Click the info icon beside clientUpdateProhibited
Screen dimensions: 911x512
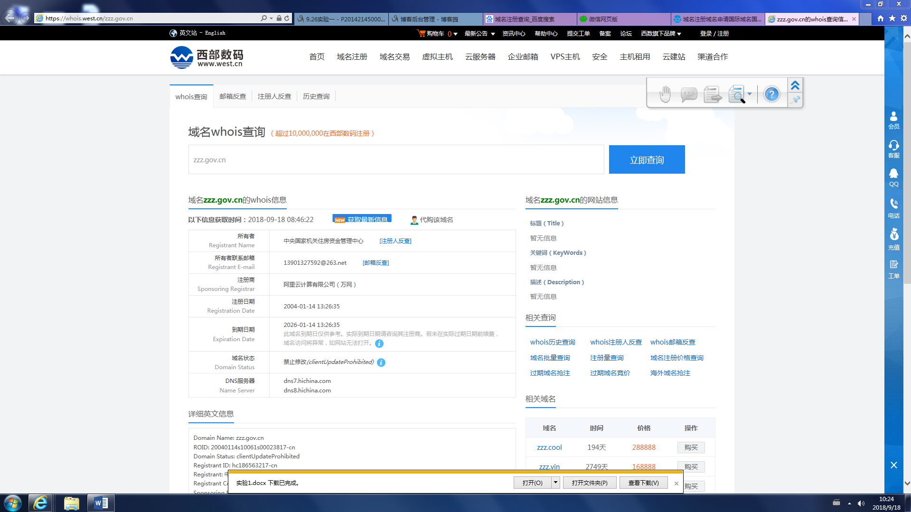point(381,363)
